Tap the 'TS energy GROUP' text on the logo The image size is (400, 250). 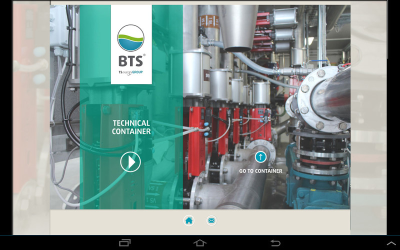tap(130, 72)
